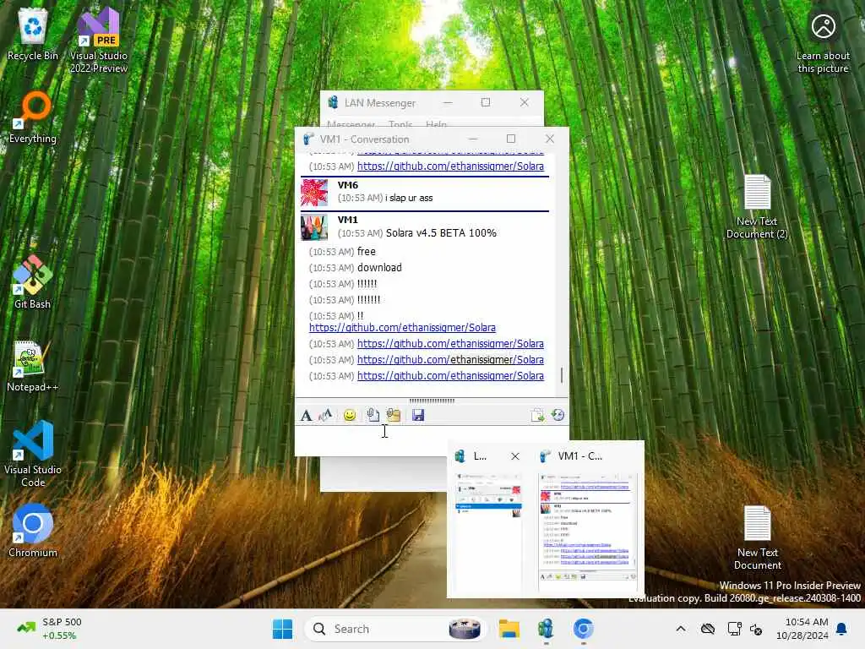The width and height of the screenshot is (865, 649).
Task: Open the S&P 500 widget on the taskbar
Action: [50, 629]
